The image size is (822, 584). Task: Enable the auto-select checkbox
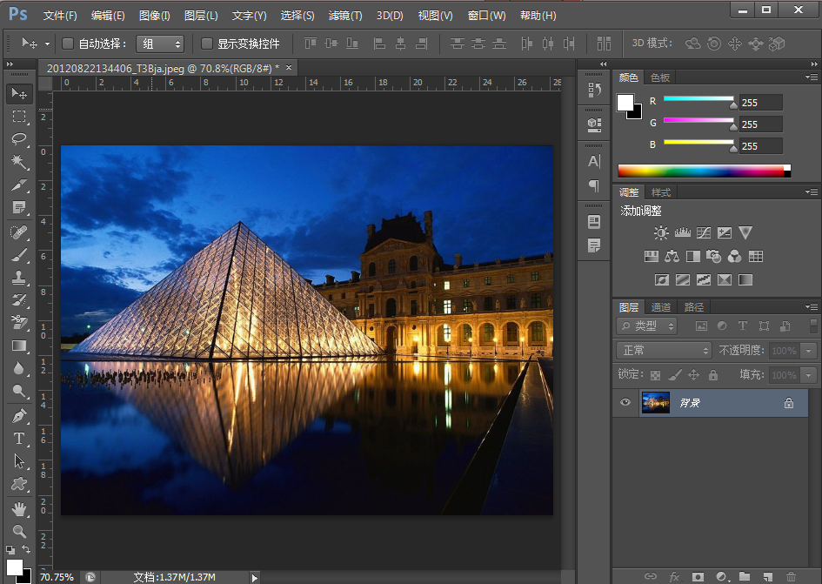[x=69, y=44]
